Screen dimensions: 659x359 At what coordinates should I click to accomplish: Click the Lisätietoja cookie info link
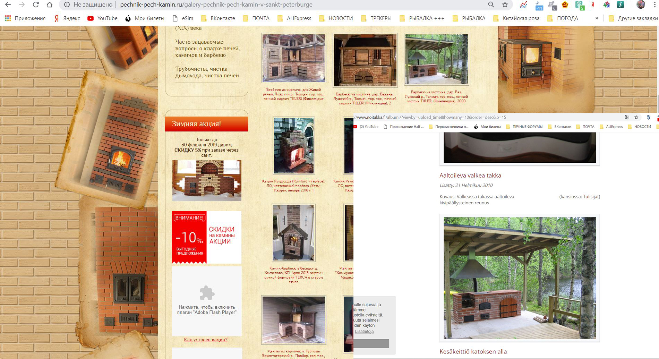364,332
